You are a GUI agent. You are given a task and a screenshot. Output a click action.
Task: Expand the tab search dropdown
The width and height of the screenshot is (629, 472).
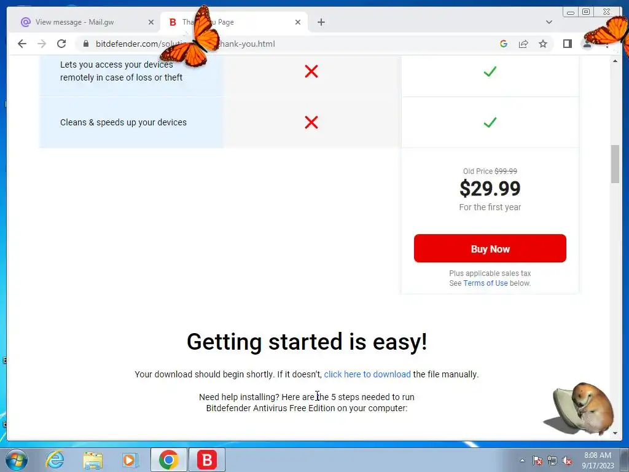tap(549, 22)
